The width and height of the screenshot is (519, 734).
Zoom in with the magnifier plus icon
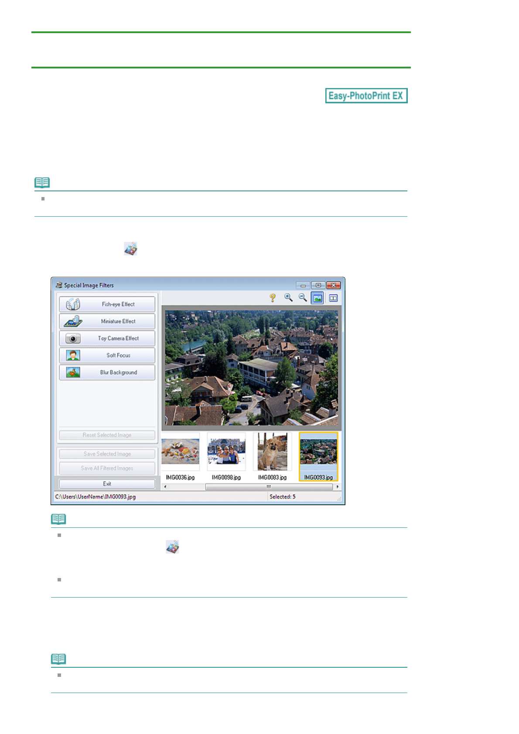pos(288,298)
